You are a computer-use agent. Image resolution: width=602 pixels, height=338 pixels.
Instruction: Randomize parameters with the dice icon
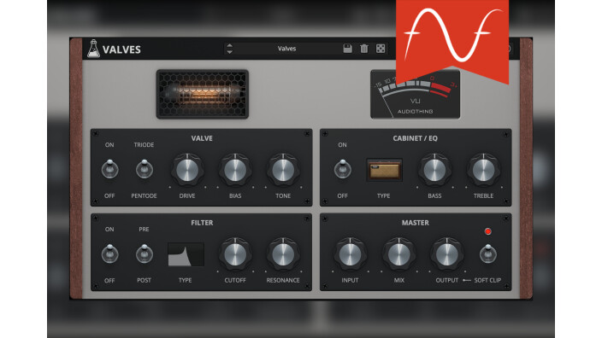coord(381,49)
